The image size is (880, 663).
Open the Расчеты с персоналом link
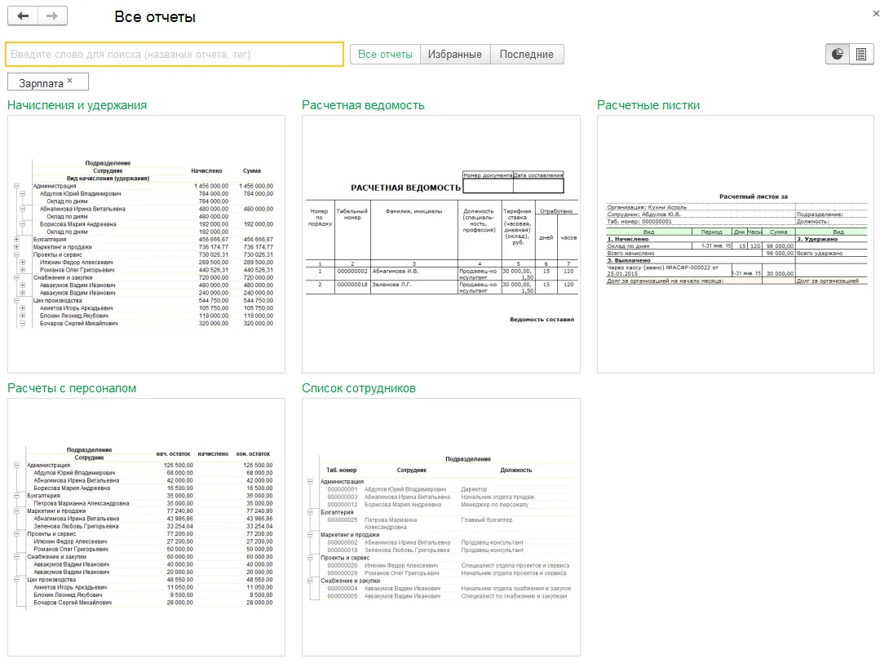click(72, 388)
